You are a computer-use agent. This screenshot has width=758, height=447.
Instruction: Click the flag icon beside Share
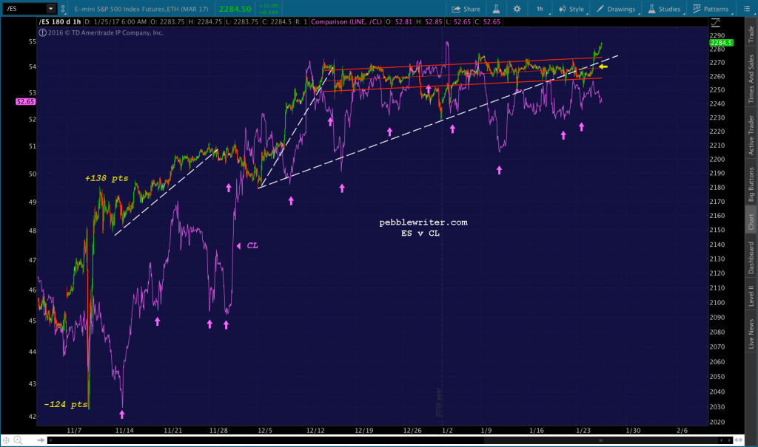(496, 9)
